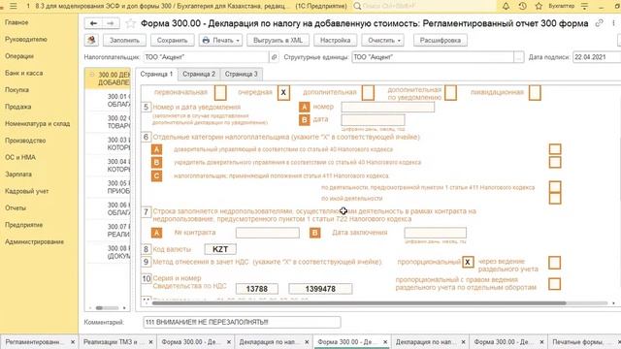Open Номенклатура и склад section

pos(37,124)
